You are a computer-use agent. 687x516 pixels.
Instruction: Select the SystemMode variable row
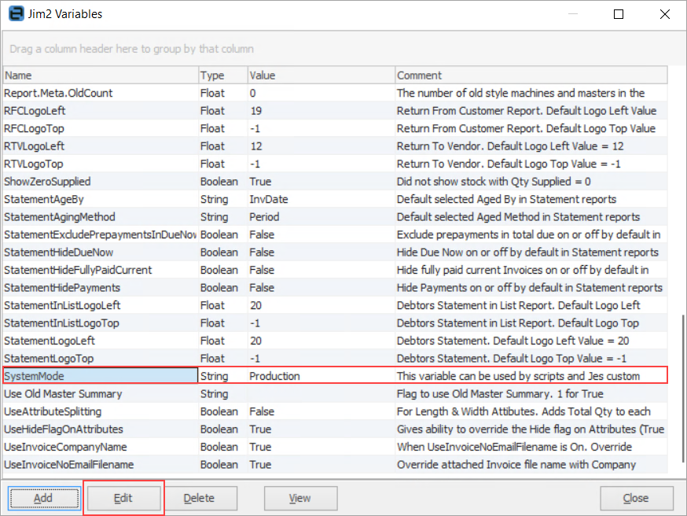click(x=100, y=376)
